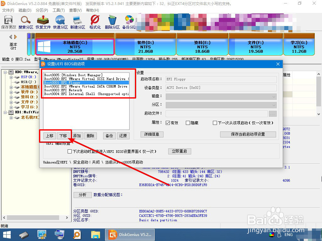Screen dimensions: 322x241
Task: Open 文件(F) menu
Action: pyautogui.click(x=8, y=10)
